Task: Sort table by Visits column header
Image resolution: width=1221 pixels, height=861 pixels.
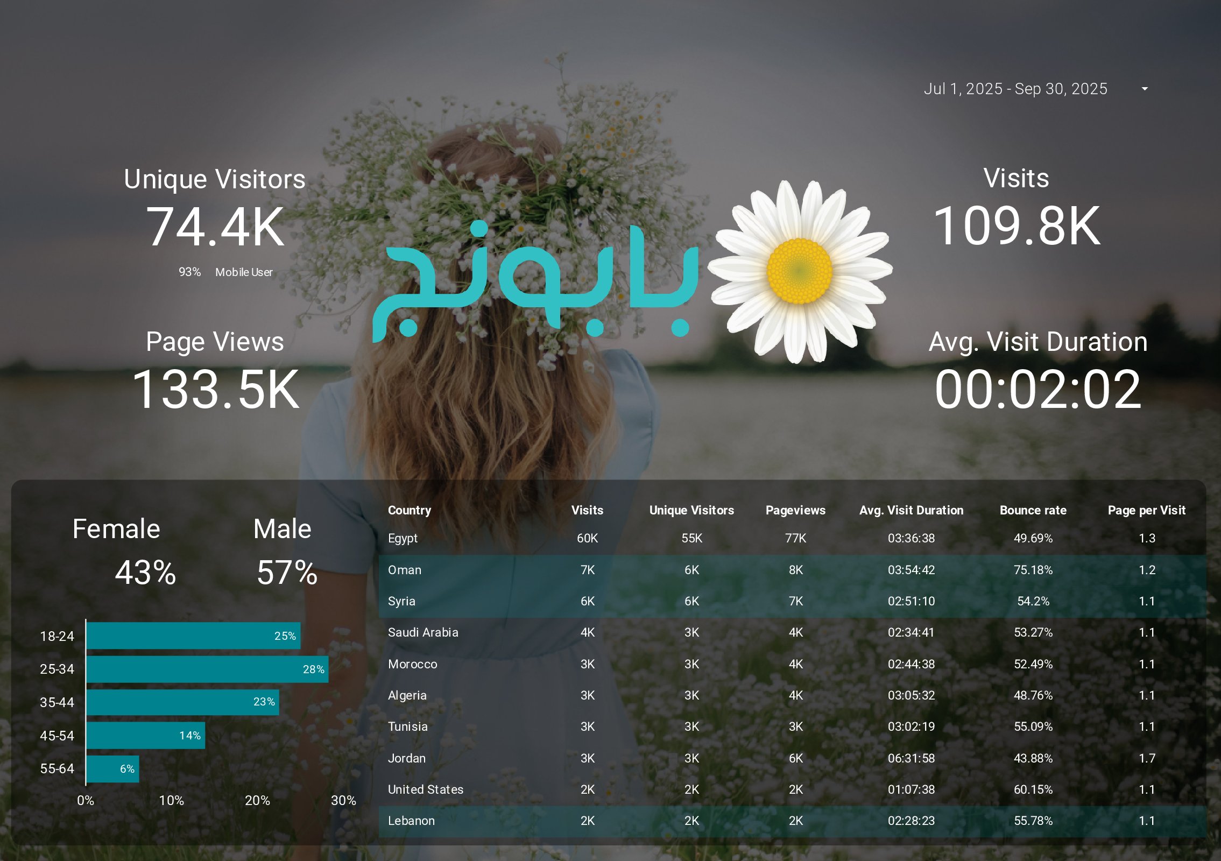Action: (x=587, y=510)
